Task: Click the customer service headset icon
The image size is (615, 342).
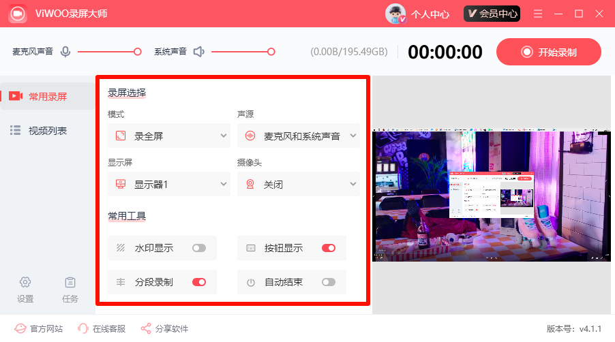Action: [x=82, y=328]
